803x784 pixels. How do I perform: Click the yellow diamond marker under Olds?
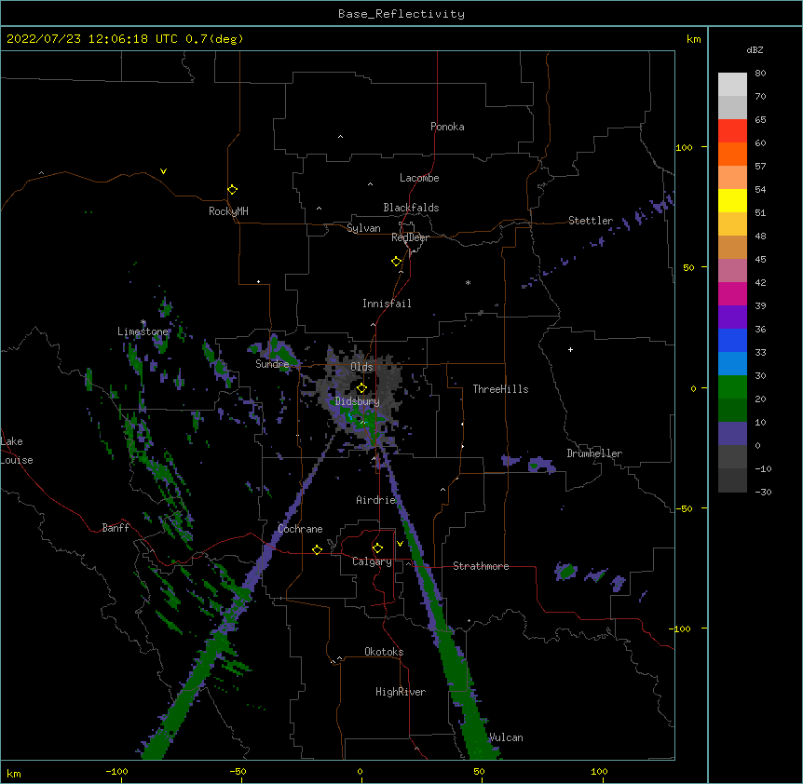[361, 388]
